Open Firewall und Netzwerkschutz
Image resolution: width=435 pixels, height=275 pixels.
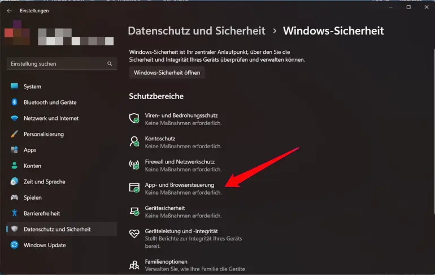click(180, 162)
